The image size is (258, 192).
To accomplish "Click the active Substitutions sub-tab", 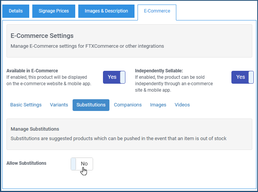I will pos(91,105).
